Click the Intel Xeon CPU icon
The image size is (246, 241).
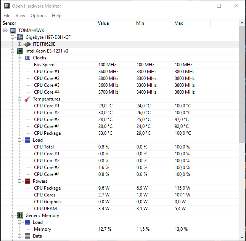click(20, 51)
